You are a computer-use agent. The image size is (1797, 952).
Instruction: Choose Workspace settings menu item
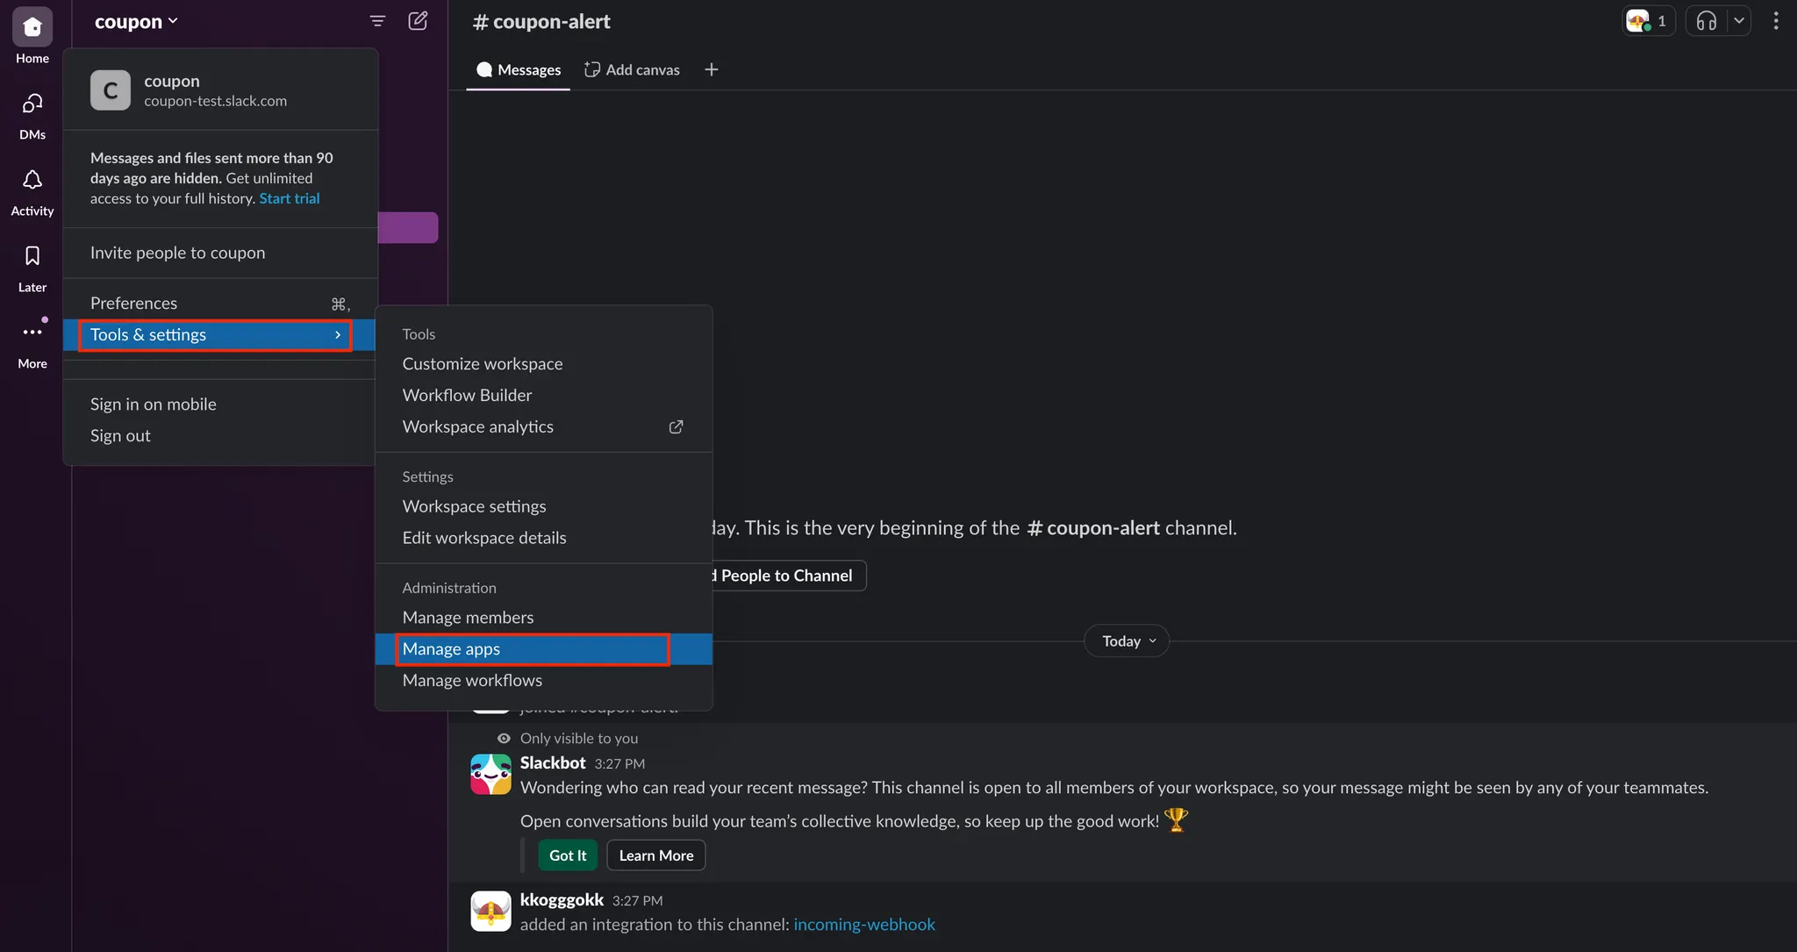474,506
